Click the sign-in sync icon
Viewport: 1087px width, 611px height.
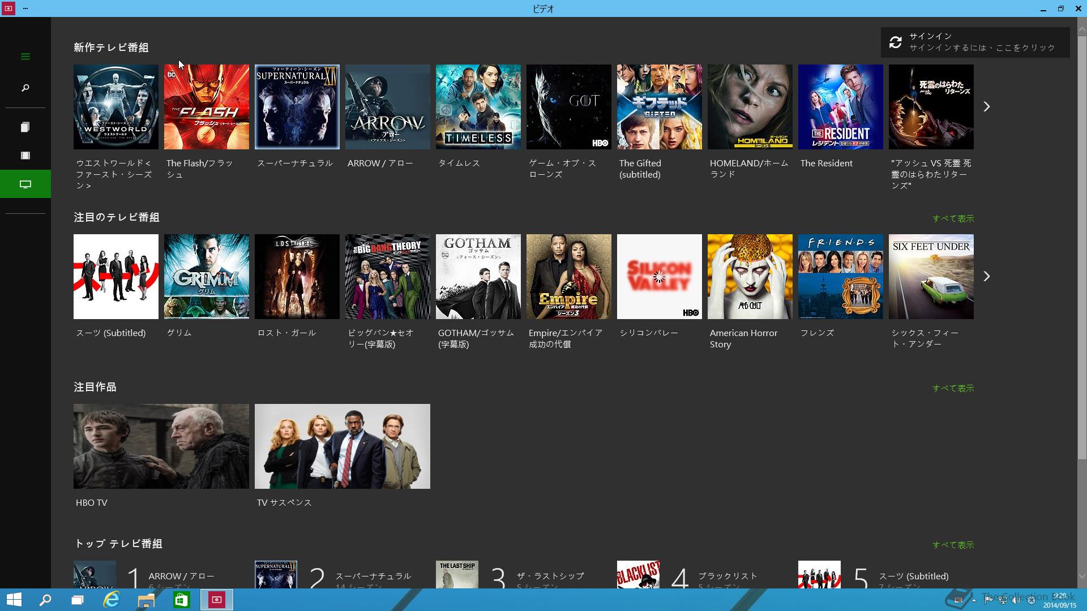click(895, 42)
